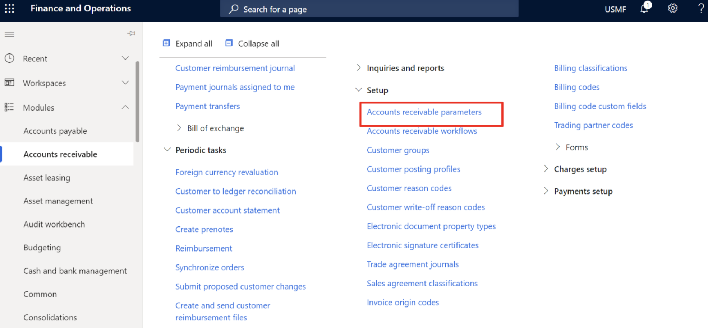The height and width of the screenshot is (328, 708).
Task: Switch to the Accounts payable module
Action: [x=55, y=131]
